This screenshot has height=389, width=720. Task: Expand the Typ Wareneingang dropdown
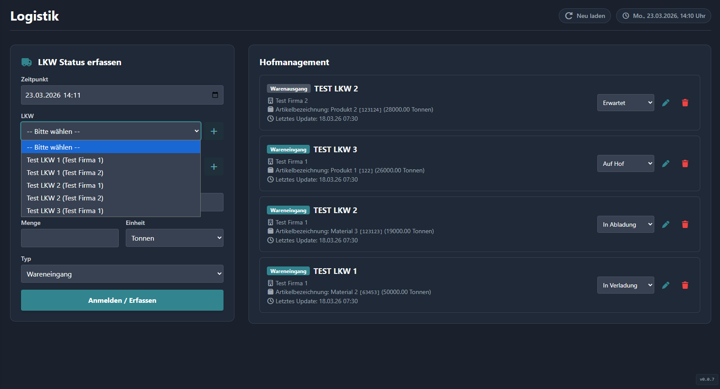click(x=122, y=274)
